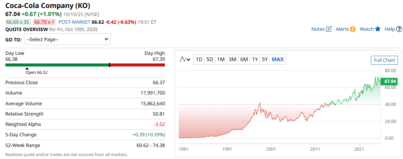Image resolution: width=403 pixels, height=159 pixels.
Task: Click the chart type dropdown chevron
Action: click(189, 60)
